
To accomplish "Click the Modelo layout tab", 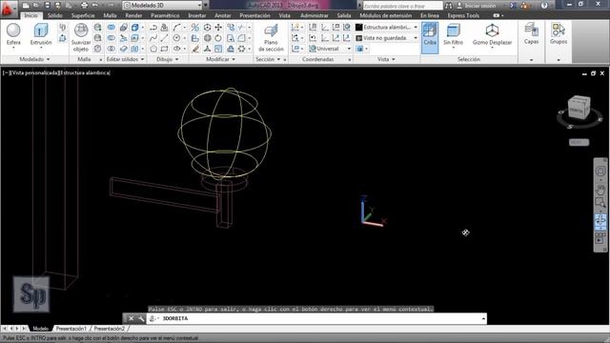I will click(x=40, y=329).
